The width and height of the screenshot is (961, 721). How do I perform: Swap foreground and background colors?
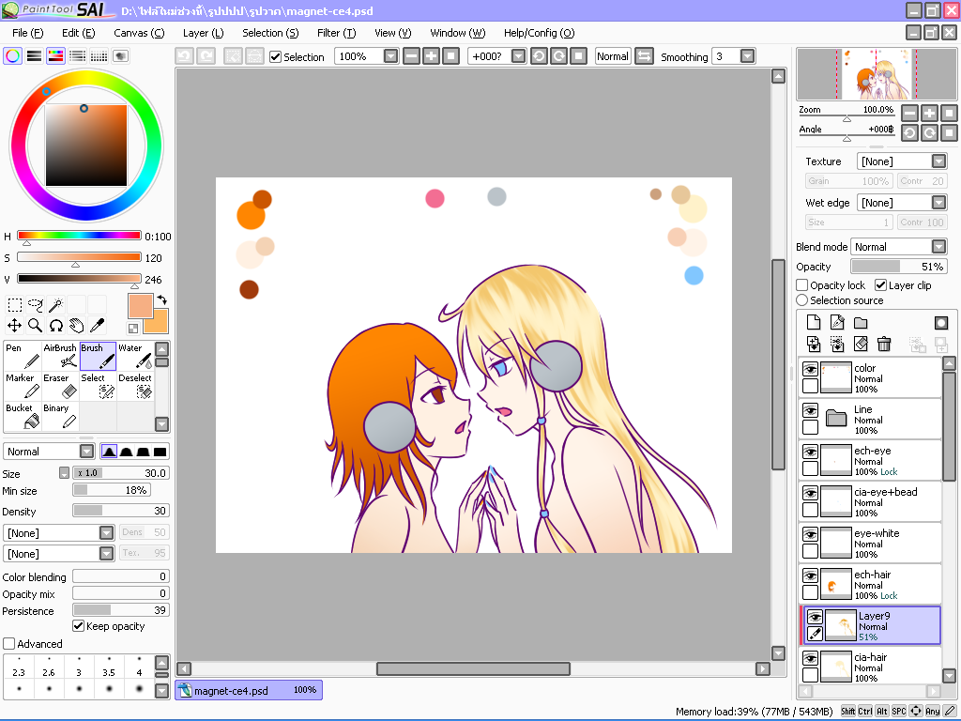tap(161, 299)
